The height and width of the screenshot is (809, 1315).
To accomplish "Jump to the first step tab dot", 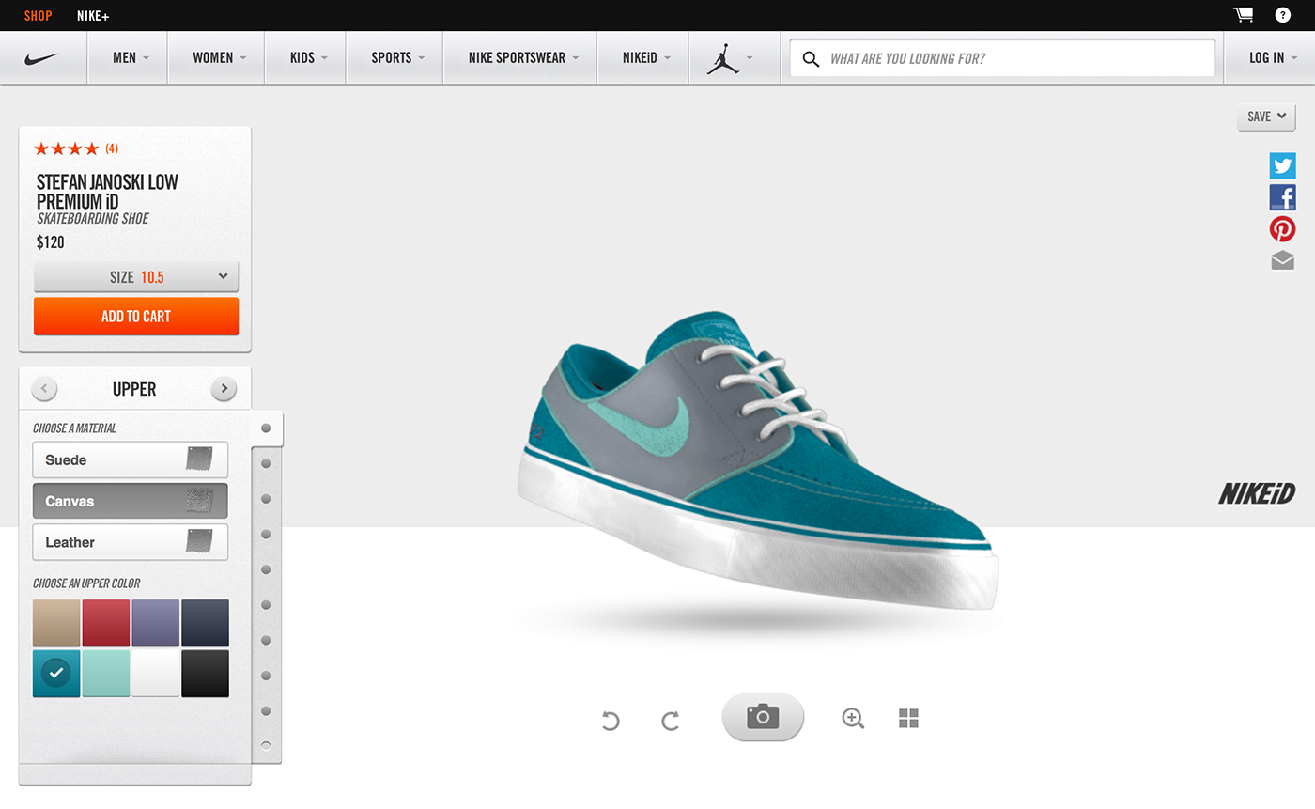I will tap(266, 428).
